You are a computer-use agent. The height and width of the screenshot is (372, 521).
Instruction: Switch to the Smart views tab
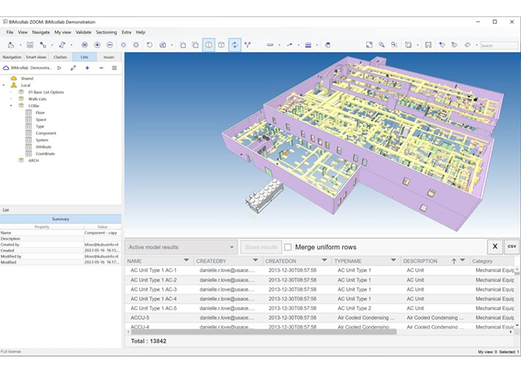click(36, 57)
